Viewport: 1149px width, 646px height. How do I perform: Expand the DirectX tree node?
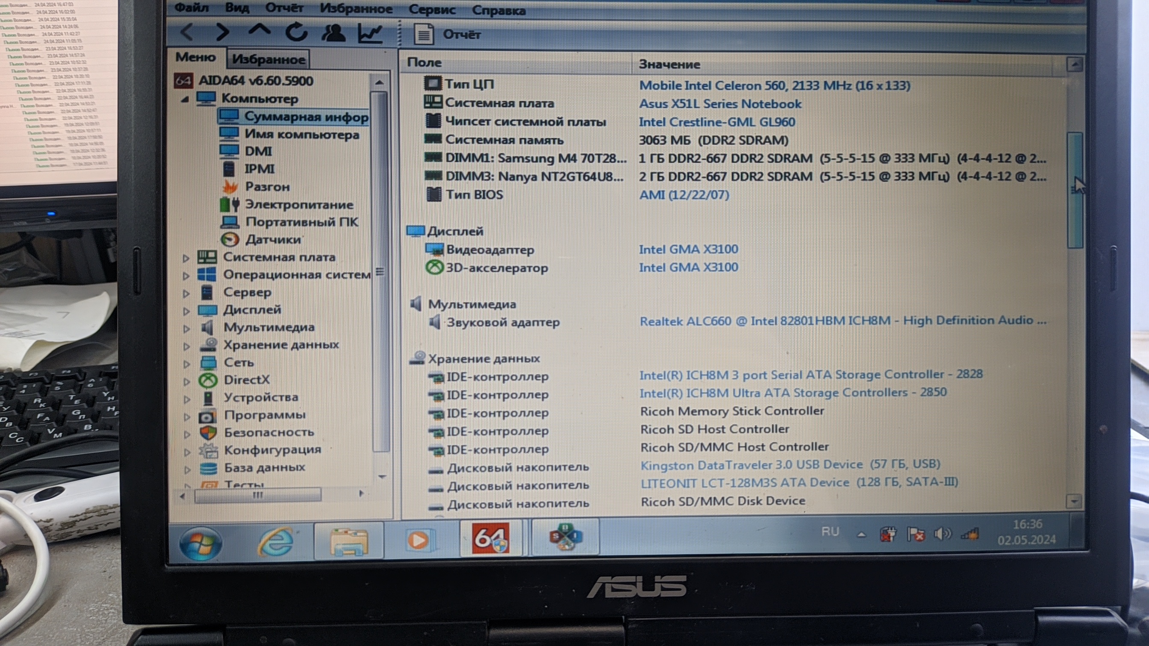pyautogui.click(x=187, y=381)
